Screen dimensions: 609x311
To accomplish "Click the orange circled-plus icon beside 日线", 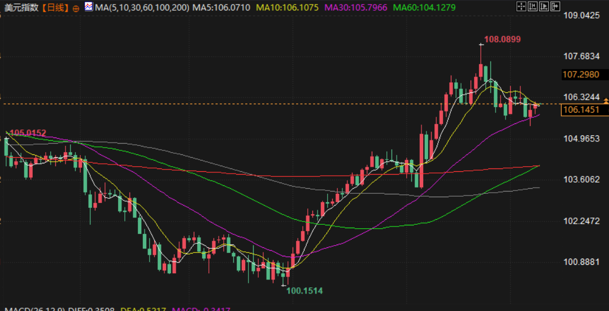I will [76, 8].
